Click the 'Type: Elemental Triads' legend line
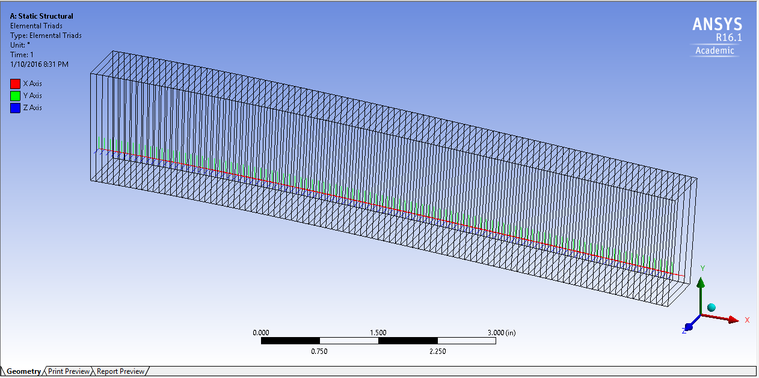759x378 pixels. (46, 36)
